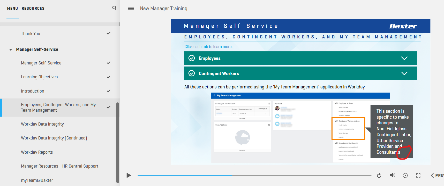Click the highlighted Contingent Worker Actions box
This screenshot has width=444, height=190.
tap(348, 129)
